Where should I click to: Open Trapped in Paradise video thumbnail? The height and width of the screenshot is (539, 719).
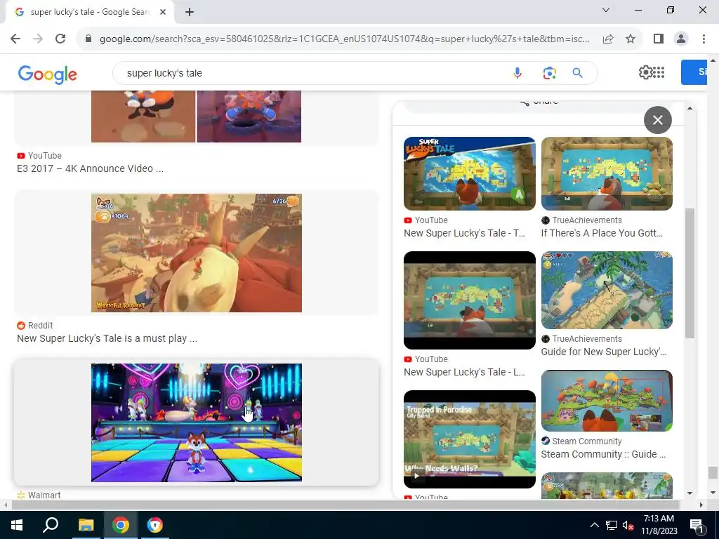pyautogui.click(x=470, y=439)
